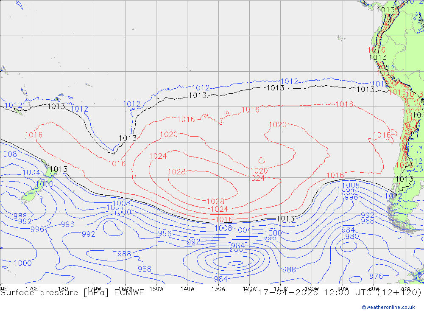Viewport: 424px width, 311px height.
Task: Click the 'Surface pressure [hPa] ECMWF' caption
Action: (72, 293)
